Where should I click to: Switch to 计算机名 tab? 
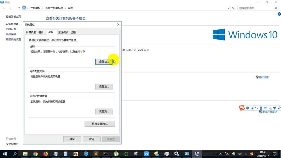pyautogui.click(x=31, y=32)
